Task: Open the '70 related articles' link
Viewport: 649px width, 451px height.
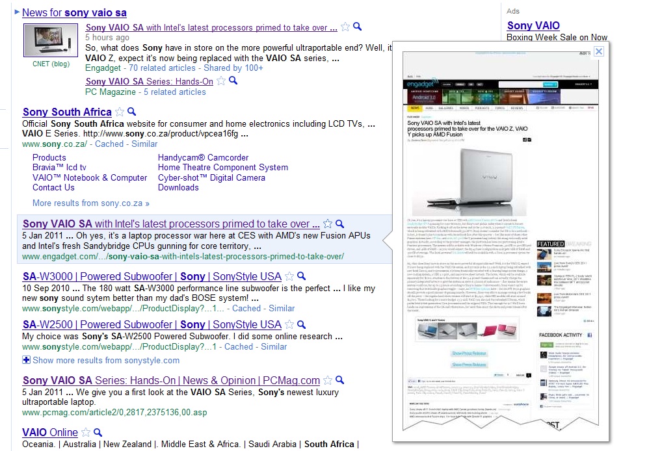Action: point(162,68)
